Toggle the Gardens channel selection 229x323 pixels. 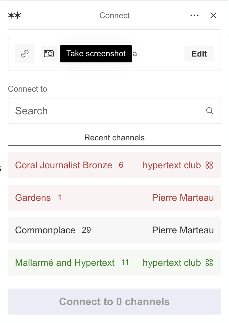[x=33, y=198]
